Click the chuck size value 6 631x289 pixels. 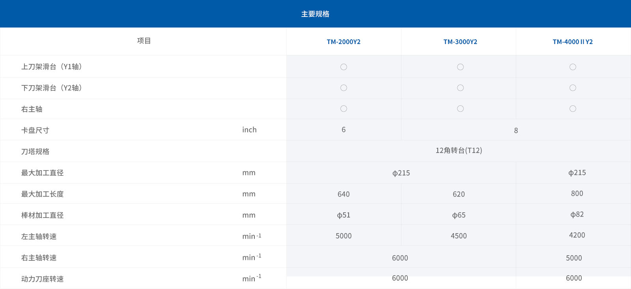pyautogui.click(x=344, y=130)
